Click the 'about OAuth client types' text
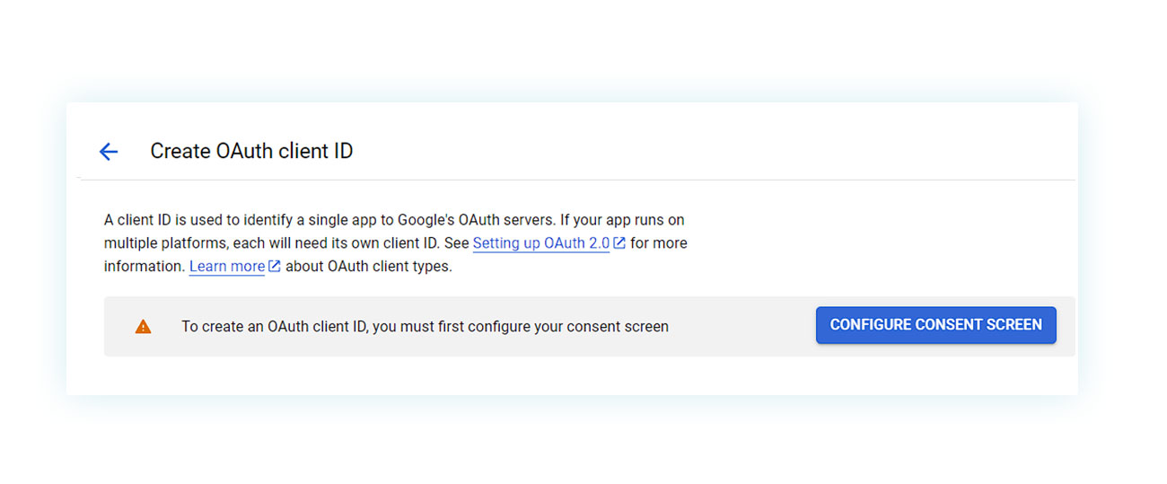 pos(369,267)
